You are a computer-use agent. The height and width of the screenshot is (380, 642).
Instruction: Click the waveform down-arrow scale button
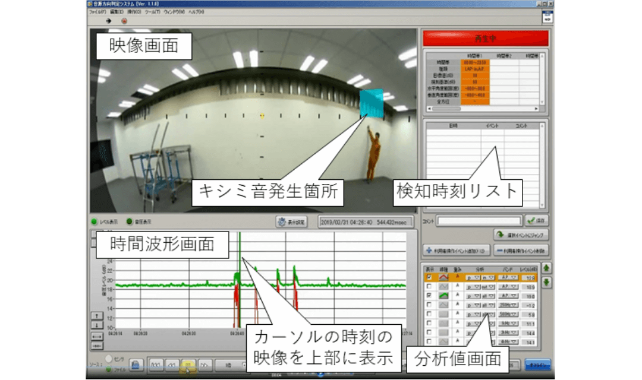[x=97, y=325]
